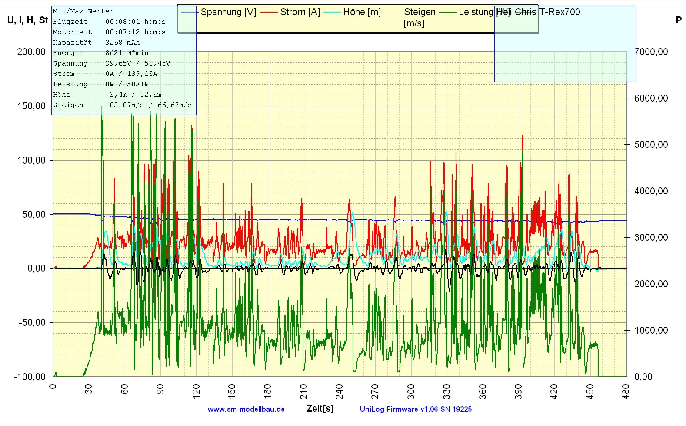Click the blue Spannung [V] legend line
The image size is (686, 426).
190,12
